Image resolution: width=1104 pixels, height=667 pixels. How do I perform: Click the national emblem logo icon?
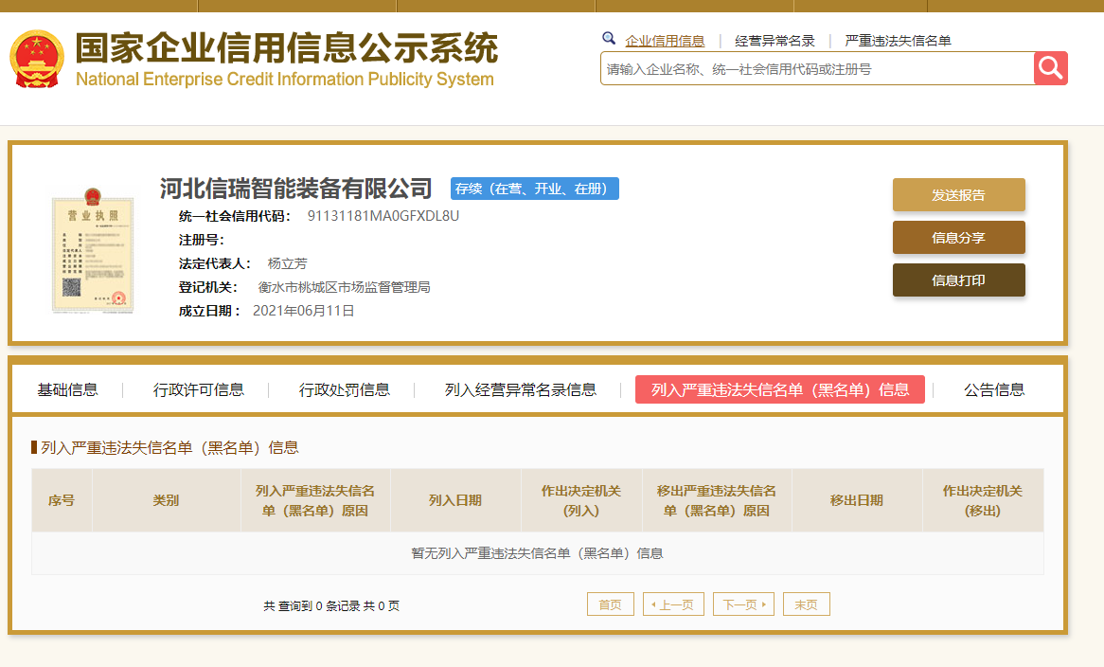37,59
